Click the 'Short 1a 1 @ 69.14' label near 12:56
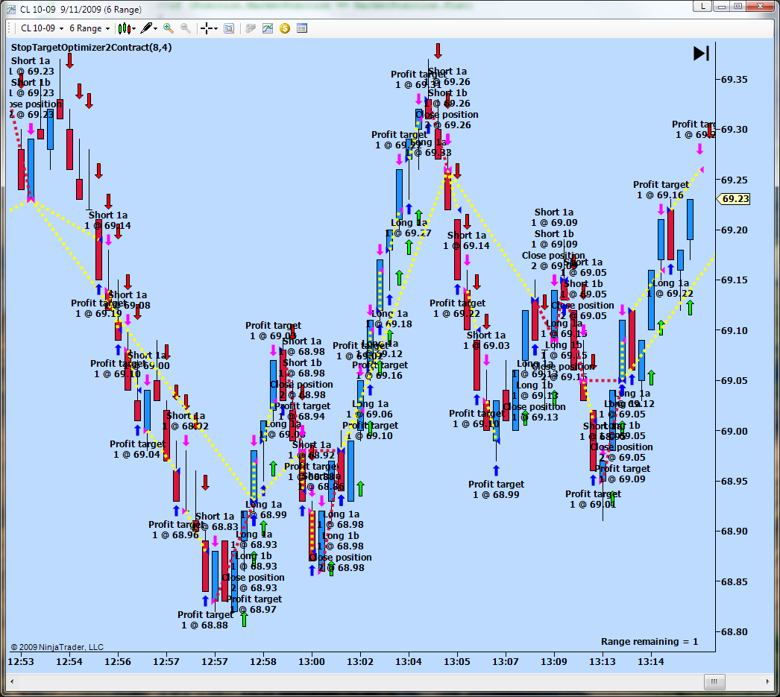This screenshot has width=780, height=697. (108, 220)
